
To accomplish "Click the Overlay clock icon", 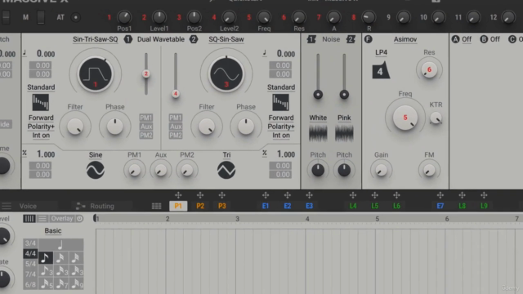I will (x=79, y=219).
